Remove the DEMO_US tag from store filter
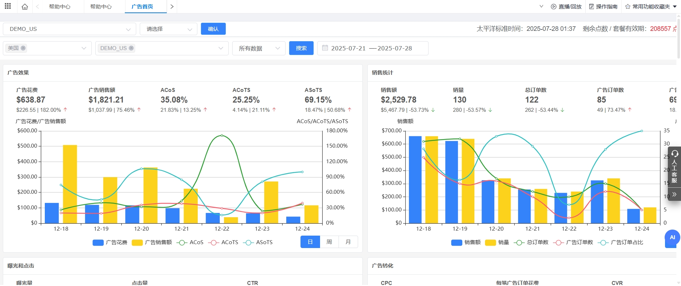The image size is (681, 286). 131,48
